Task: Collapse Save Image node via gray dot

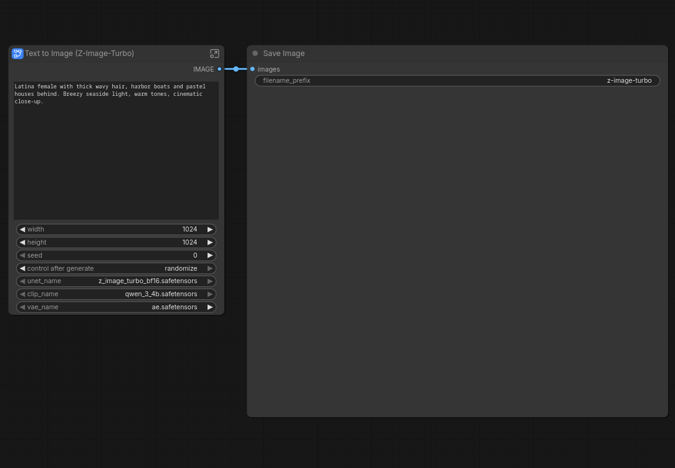Action: point(256,54)
